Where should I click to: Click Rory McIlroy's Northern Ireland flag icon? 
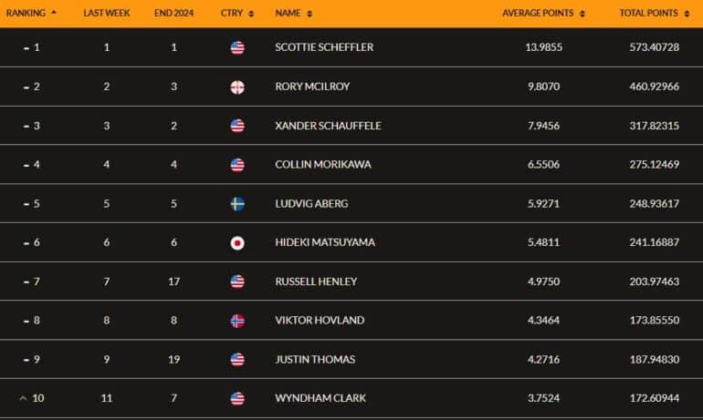tap(237, 87)
